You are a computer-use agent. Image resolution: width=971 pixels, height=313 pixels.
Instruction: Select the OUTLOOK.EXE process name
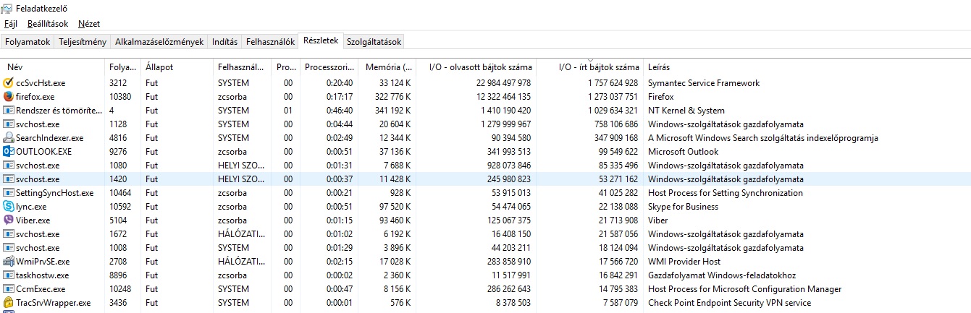point(43,152)
